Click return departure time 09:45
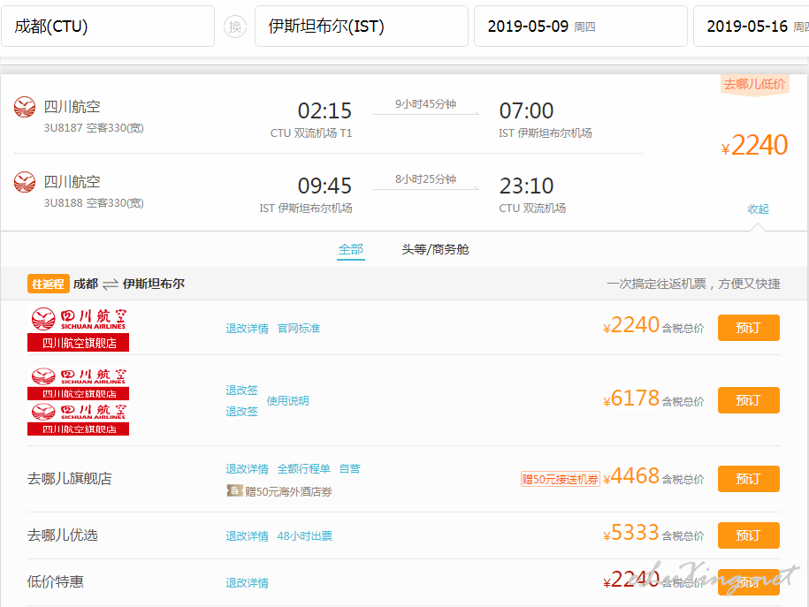The image size is (809, 607). pyautogui.click(x=324, y=186)
